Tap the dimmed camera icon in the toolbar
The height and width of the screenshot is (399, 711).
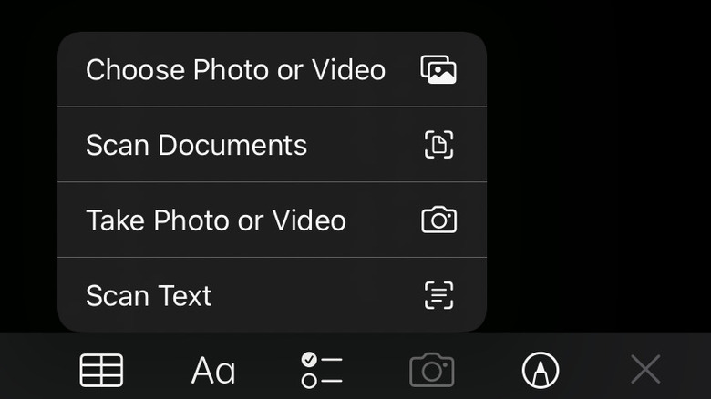(x=432, y=371)
